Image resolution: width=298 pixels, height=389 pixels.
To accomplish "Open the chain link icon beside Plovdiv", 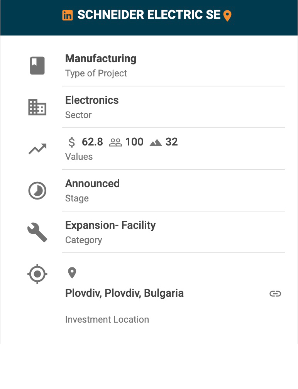I will pyautogui.click(x=275, y=294).
